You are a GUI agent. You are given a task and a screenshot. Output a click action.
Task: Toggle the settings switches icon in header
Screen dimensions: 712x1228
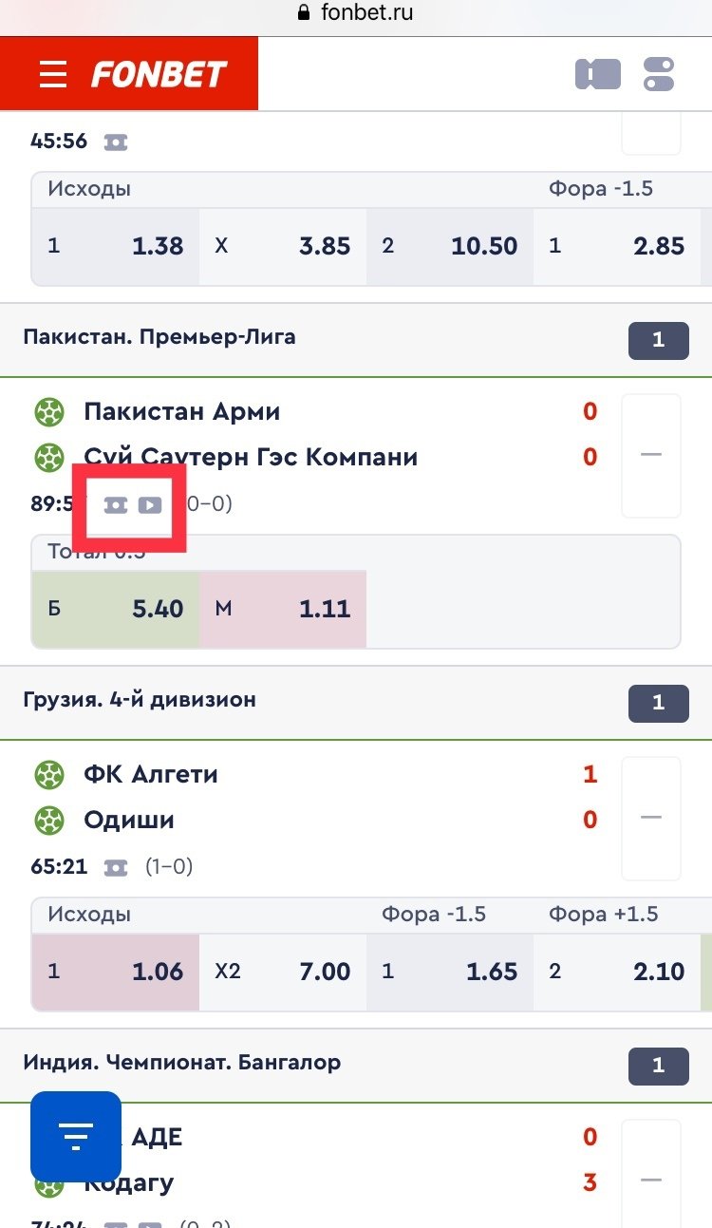click(658, 74)
